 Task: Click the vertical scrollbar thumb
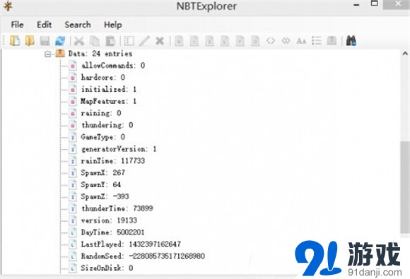point(405,187)
